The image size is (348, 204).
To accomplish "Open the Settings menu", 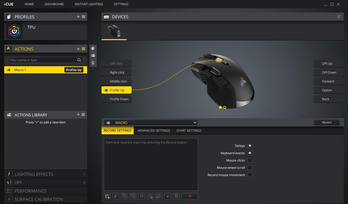I will coord(121,4).
